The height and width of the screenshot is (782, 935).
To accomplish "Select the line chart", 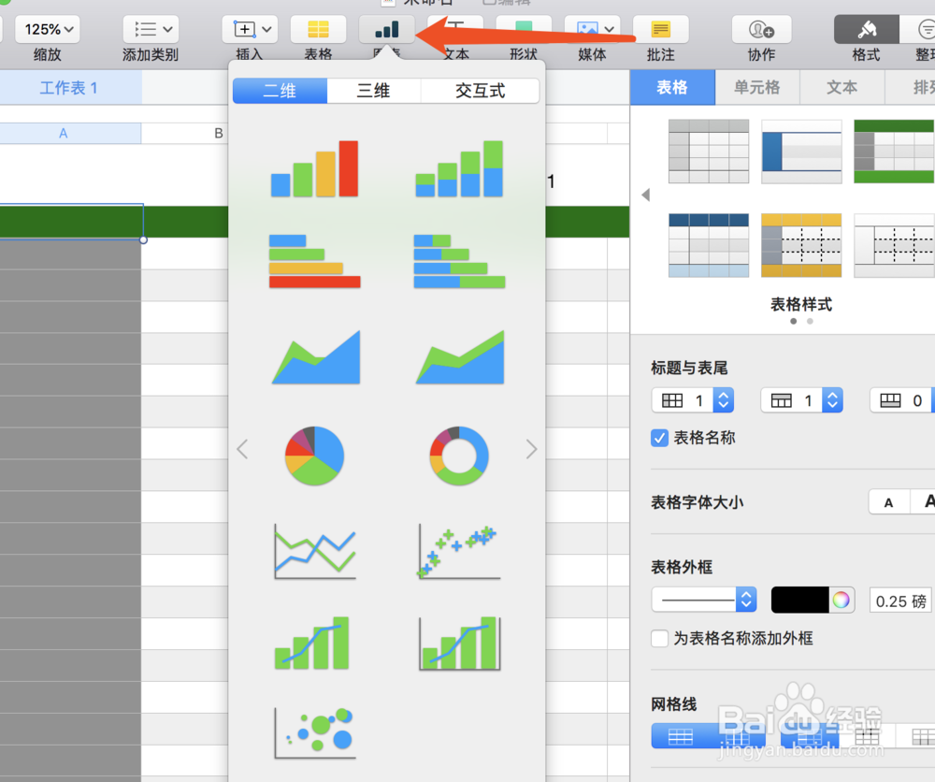I will pyautogui.click(x=315, y=552).
